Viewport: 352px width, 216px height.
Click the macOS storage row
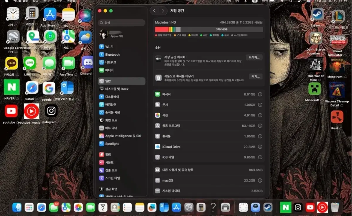click(x=209, y=180)
